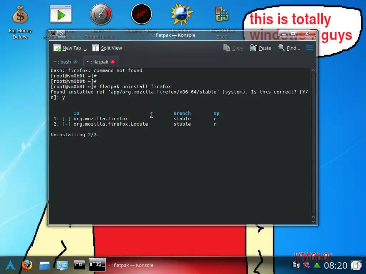Maximize the Konsole window
This screenshot has height=274, width=366.
[293, 34]
